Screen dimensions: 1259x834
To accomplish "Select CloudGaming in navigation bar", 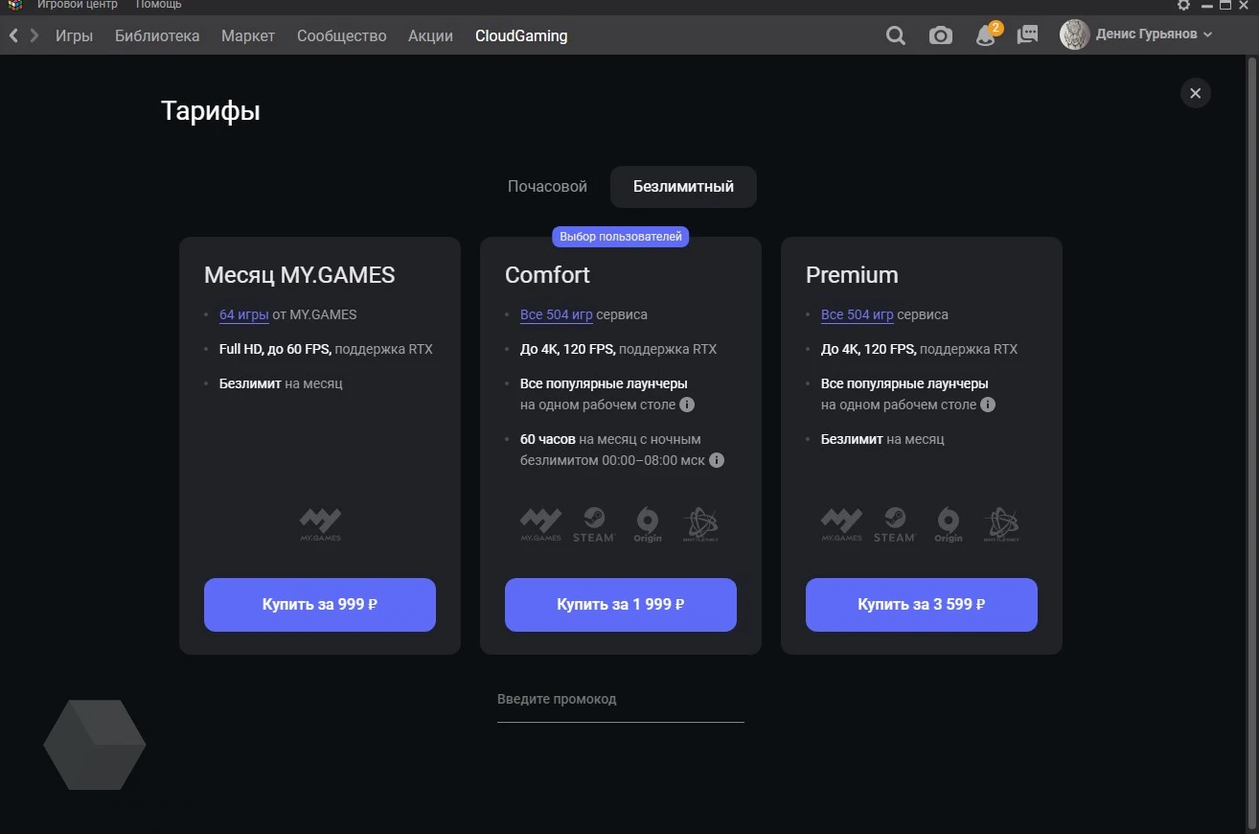I will [x=521, y=35].
